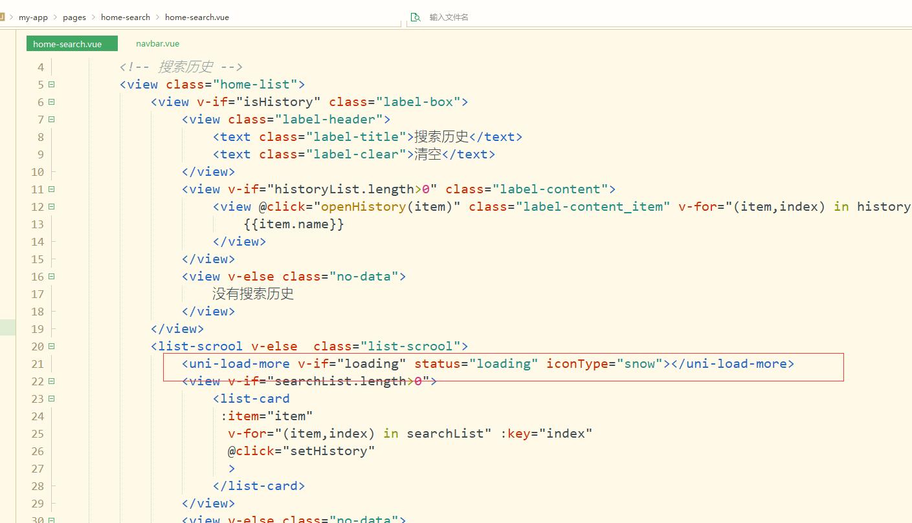This screenshot has height=523, width=912.
Task: Click openHistory(item) in the @click handler
Action: (387, 206)
